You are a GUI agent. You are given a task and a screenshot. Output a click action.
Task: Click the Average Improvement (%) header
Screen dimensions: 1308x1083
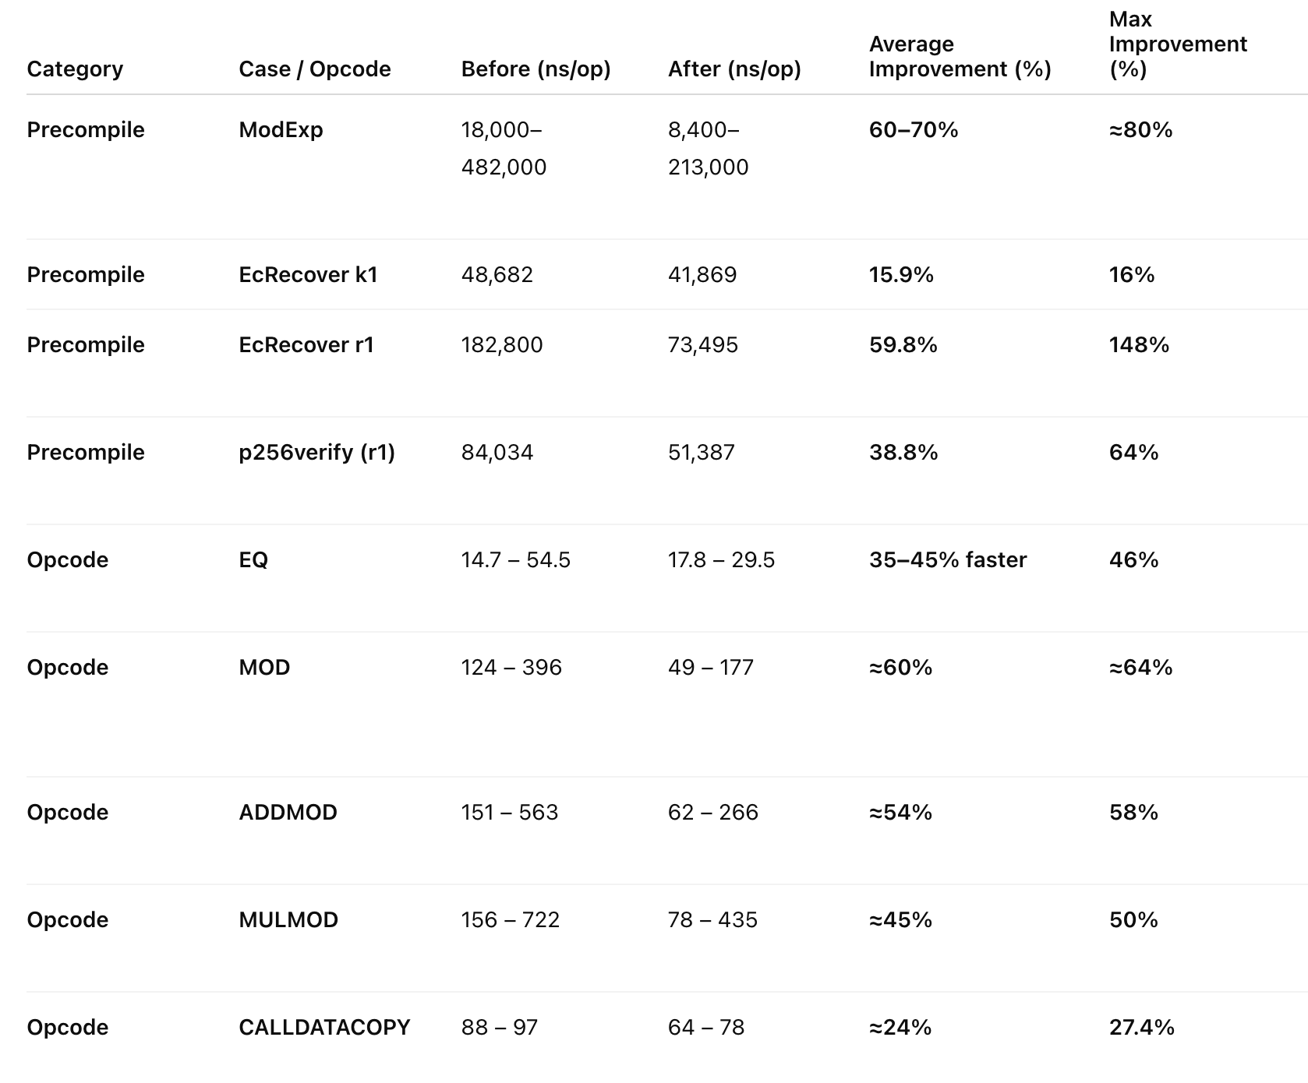pos(960,57)
